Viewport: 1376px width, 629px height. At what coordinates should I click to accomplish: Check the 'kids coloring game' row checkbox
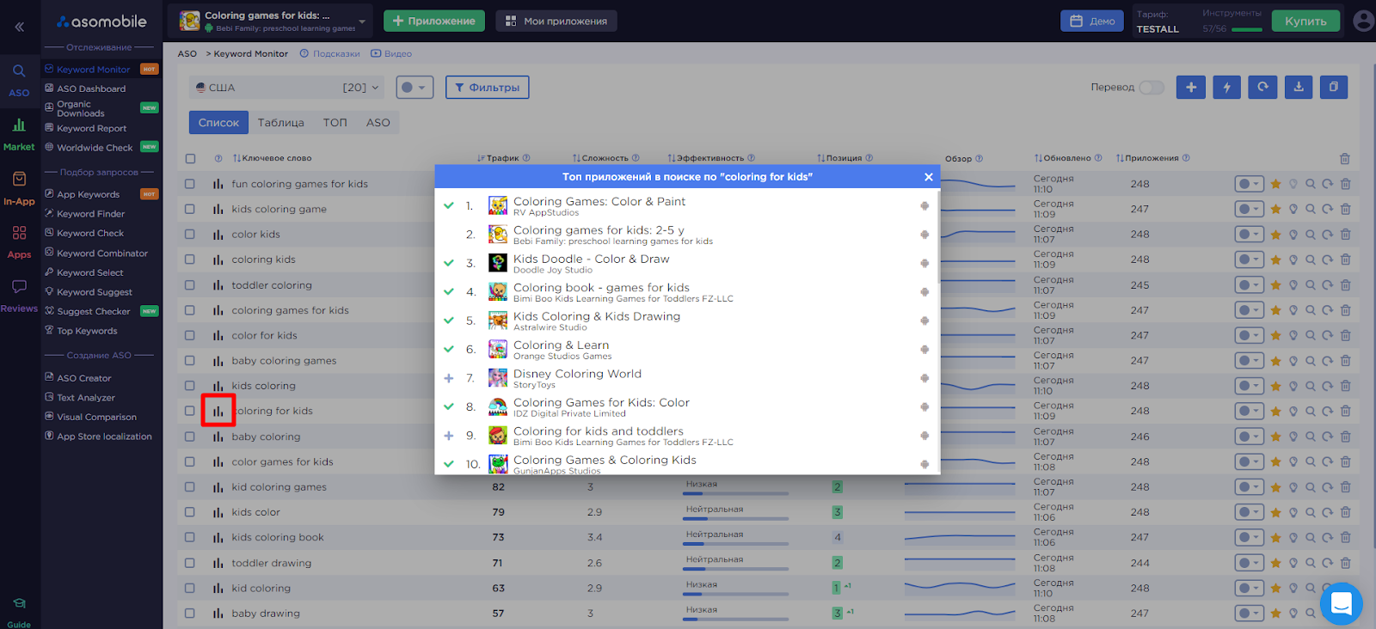(x=190, y=209)
